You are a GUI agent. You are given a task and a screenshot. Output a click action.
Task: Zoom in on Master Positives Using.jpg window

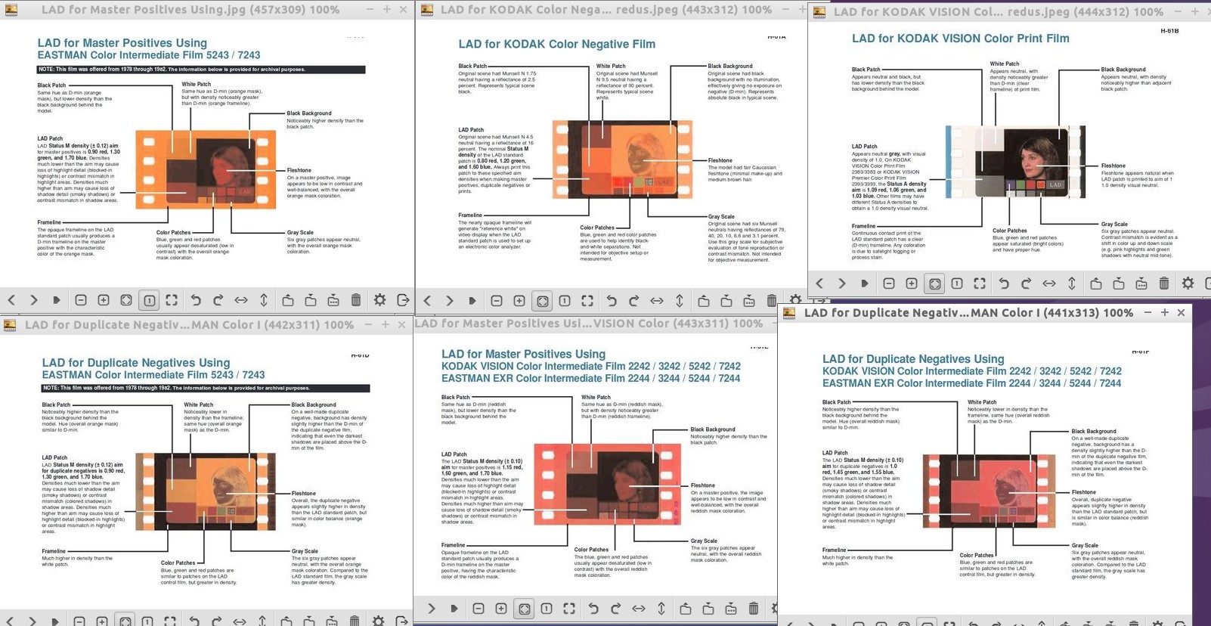[104, 300]
